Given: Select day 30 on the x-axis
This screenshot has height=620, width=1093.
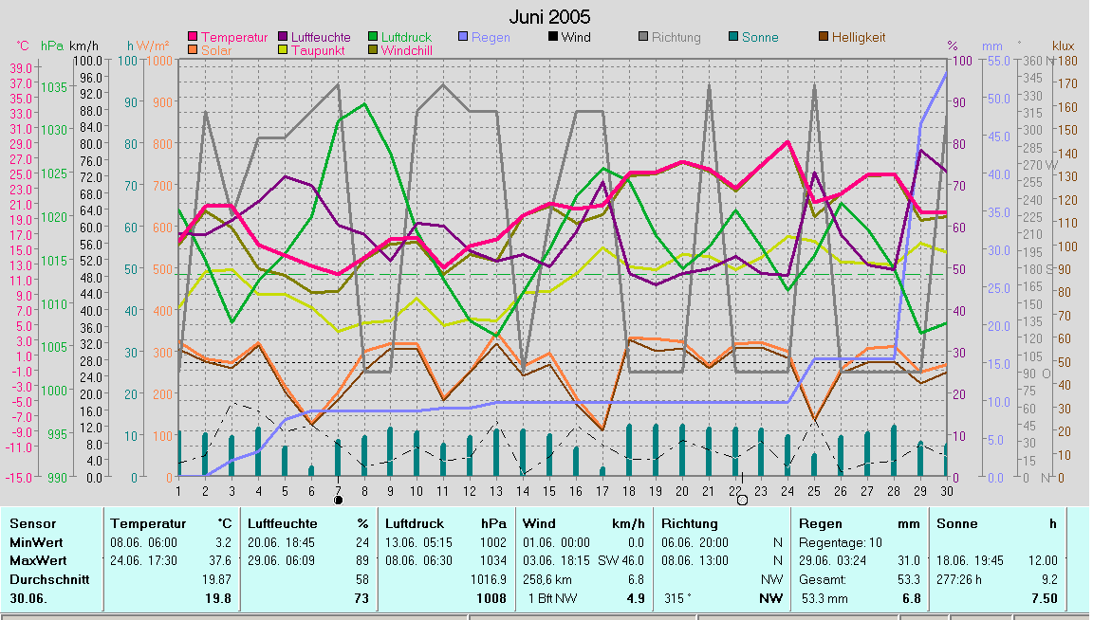Looking at the screenshot, I should (x=945, y=490).
